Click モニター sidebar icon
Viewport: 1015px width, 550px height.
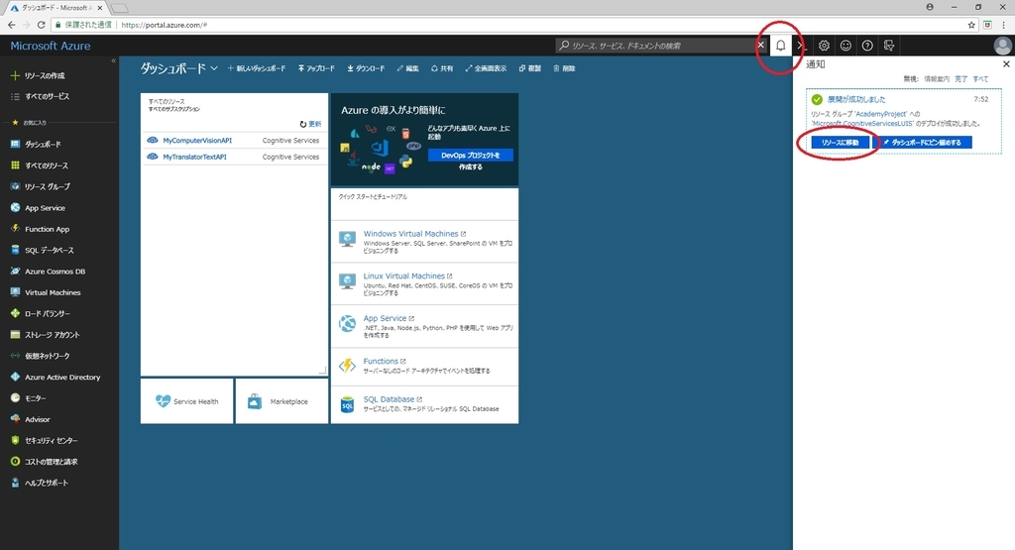(15, 398)
